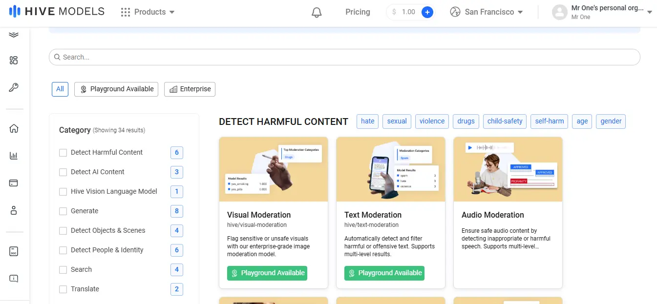The height and width of the screenshot is (304, 657).
Task: Open the Products grid menu icon
Action: click(126, 12)
